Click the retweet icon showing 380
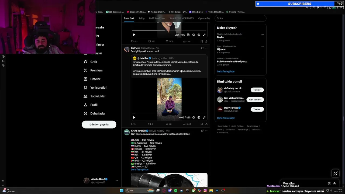Image resolution: width=345 pixels, height=194 pixels. pos(150,41)
